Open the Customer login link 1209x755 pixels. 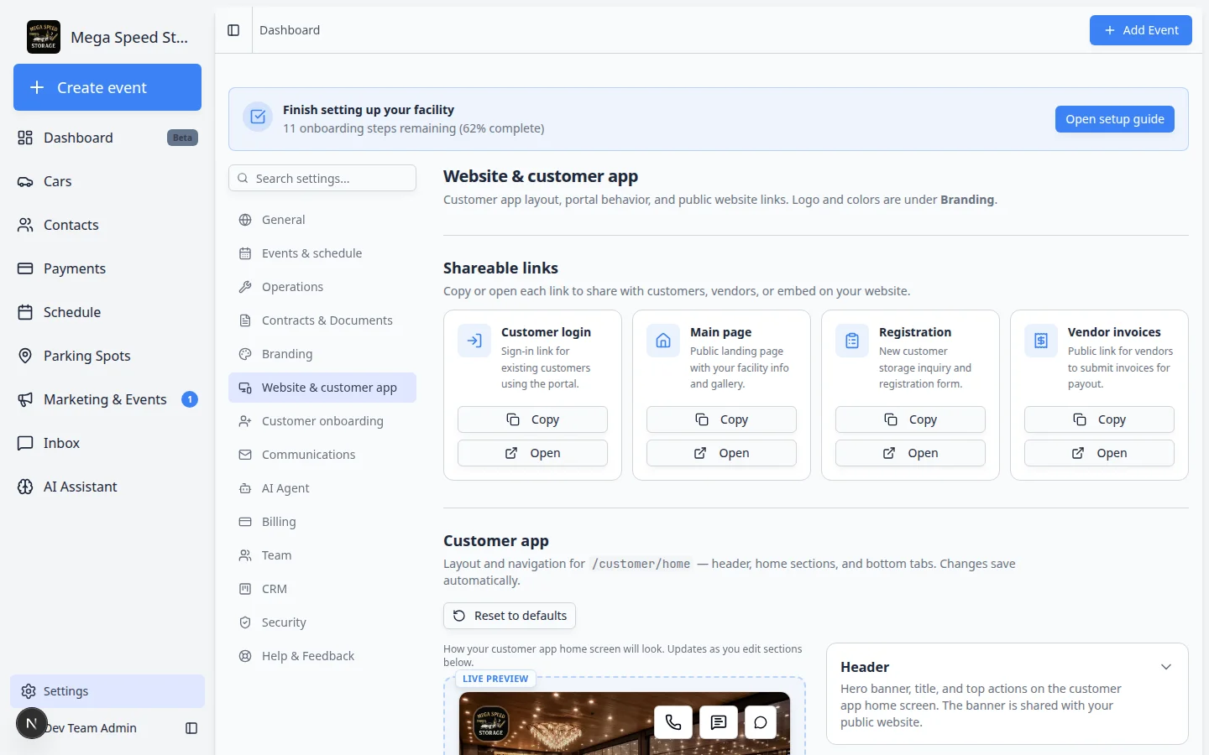point(532,453)
